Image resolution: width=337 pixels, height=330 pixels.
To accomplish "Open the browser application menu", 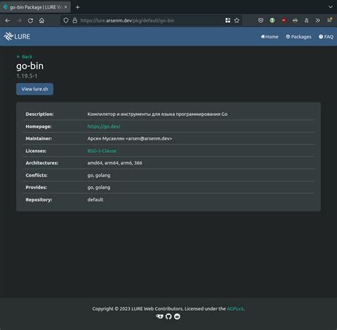I will [329, 21].
